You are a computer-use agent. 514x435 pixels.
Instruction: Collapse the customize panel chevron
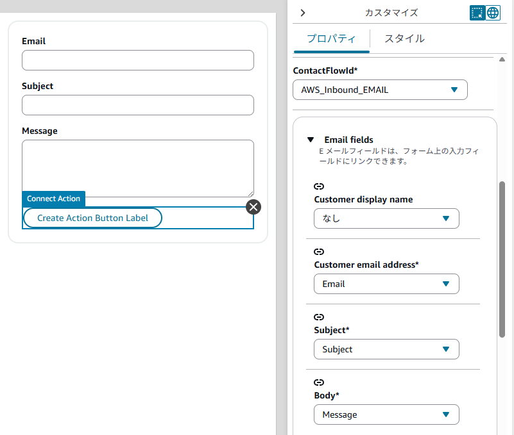303,13
